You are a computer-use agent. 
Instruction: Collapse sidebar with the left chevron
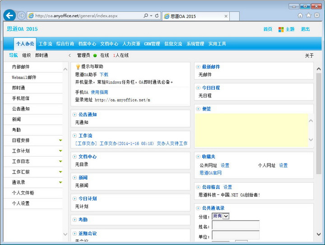tap(70, 55)
